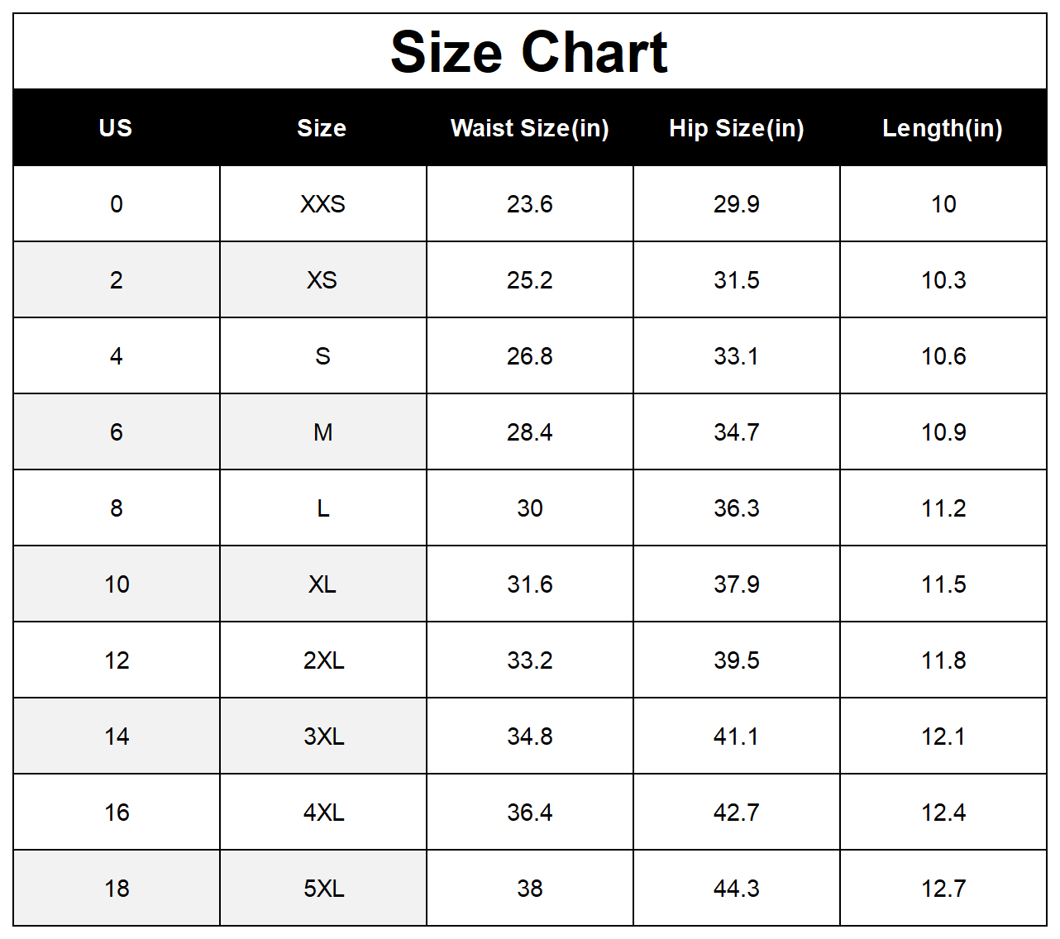This screenshot has height=939, width=1060.
Task: Select length value 12.1
Action: (x=943, y=736)
